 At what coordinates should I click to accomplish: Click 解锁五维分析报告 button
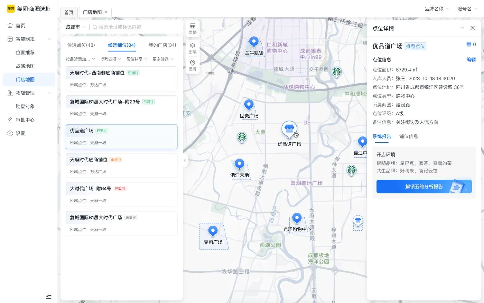point(424,187)
